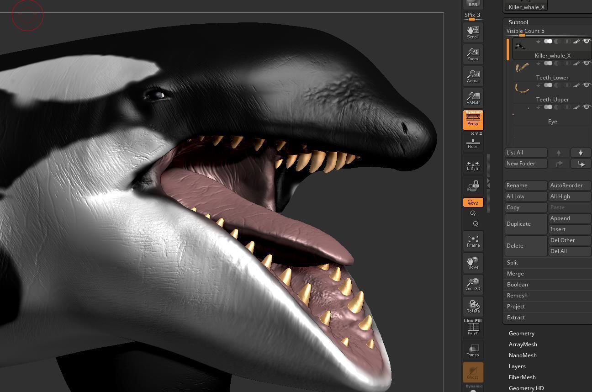This screenshot has width=592, height=392.
Task: Click the Teeth_Lower polypaint brush icon
Action: pyautogui.click(x=576, y=64)
